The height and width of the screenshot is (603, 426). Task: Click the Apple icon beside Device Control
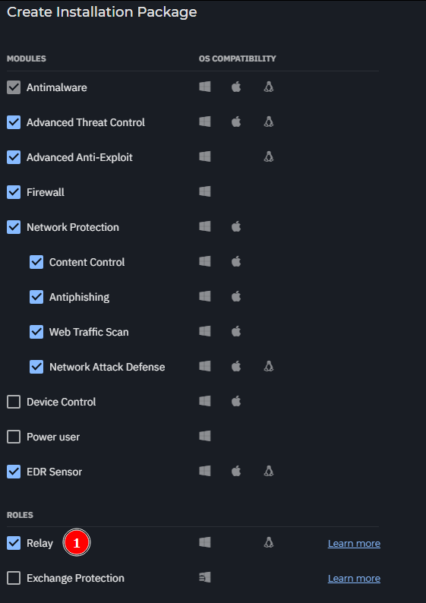[236, 402]
